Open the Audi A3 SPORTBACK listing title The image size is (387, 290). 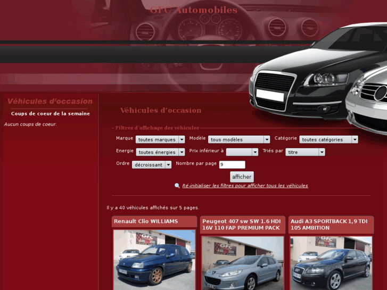pyautogui.click(x=329, y=225)
